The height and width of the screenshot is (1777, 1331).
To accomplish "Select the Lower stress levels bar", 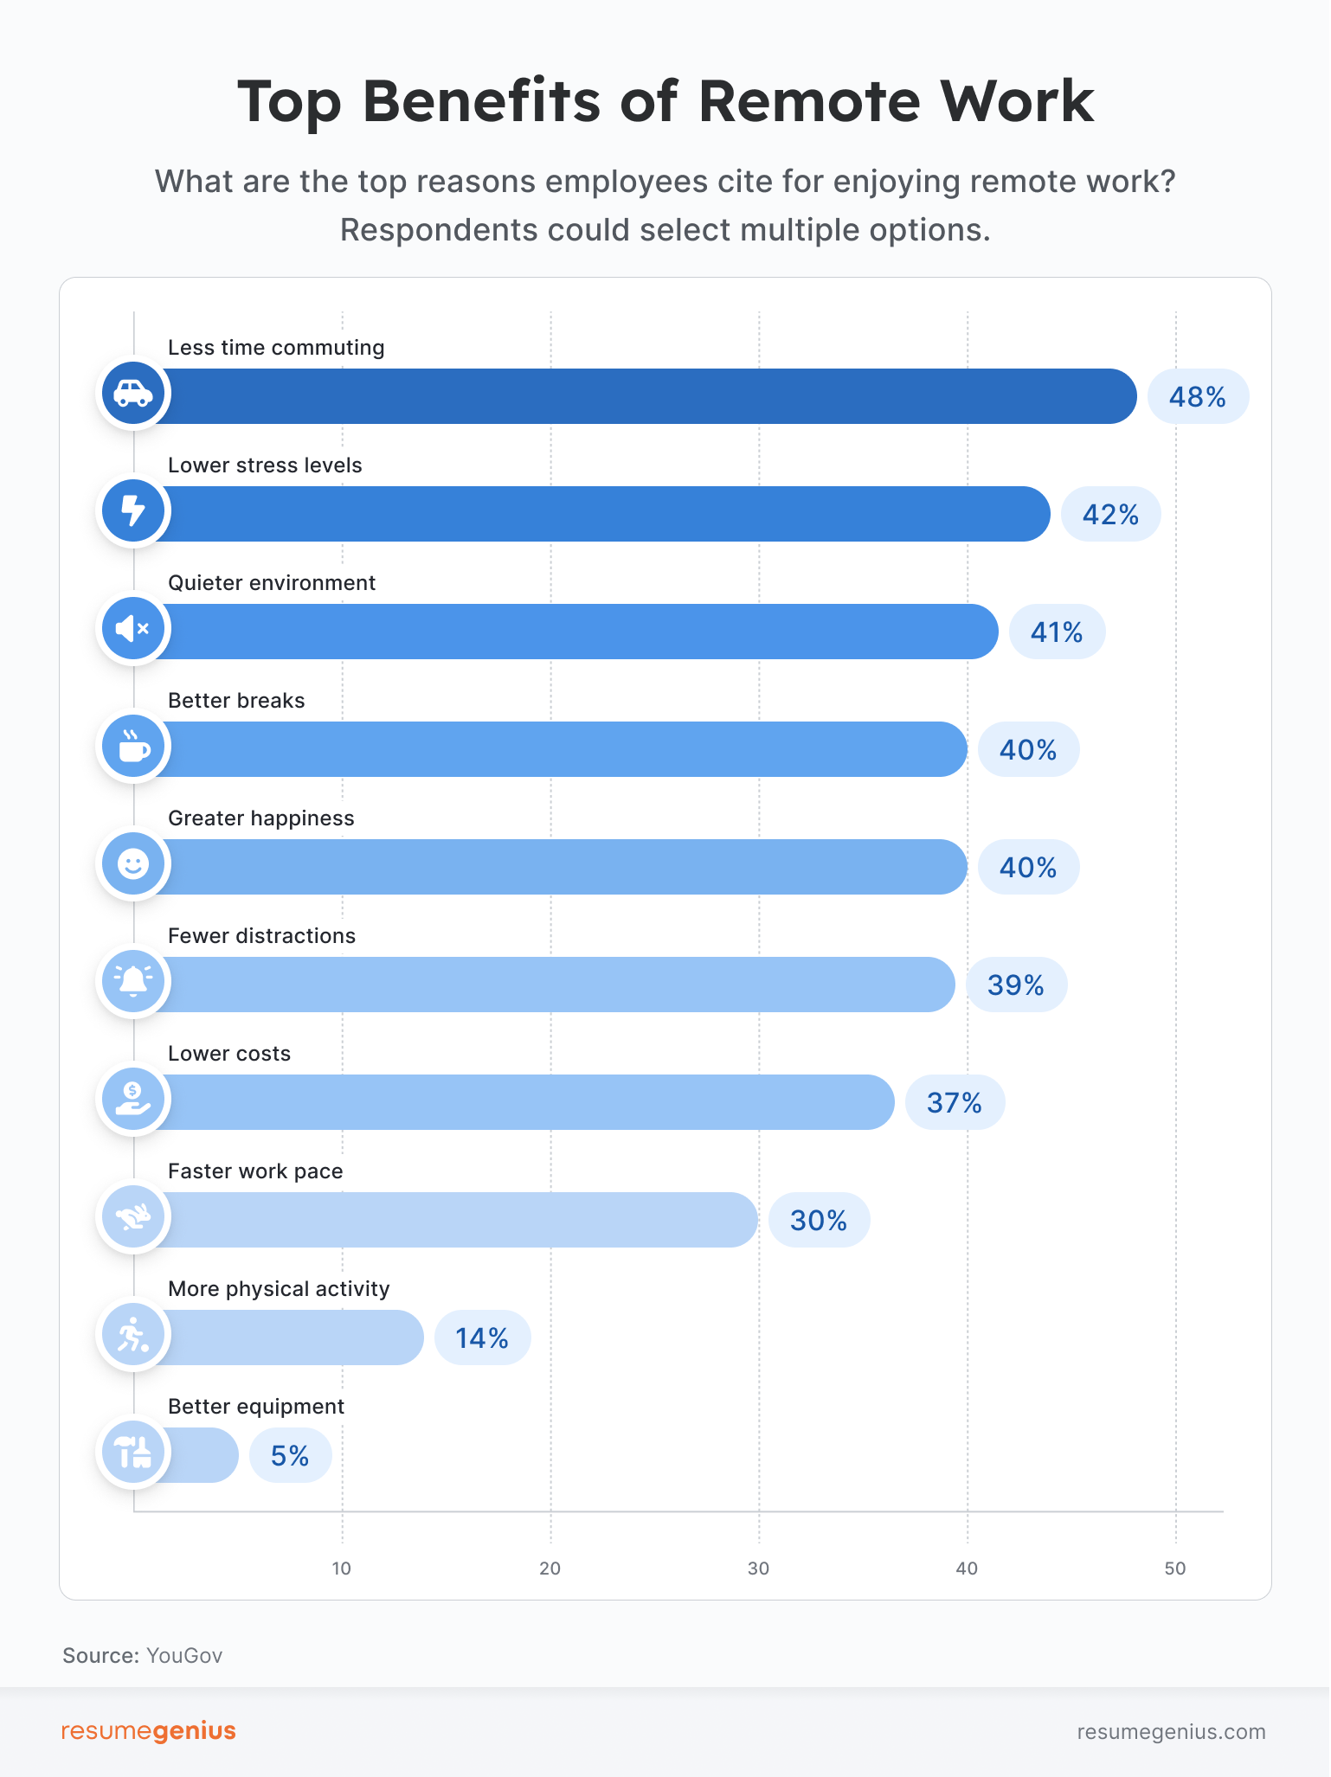I will point(606,514).
